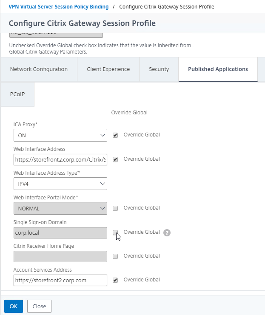Enable Override Global for Web Interface Portal Mode
The image size is (265, 315).
click(x=115, y=208)
